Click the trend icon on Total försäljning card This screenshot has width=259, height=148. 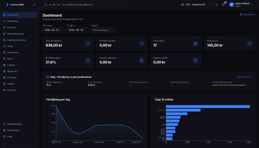(88, 44)
